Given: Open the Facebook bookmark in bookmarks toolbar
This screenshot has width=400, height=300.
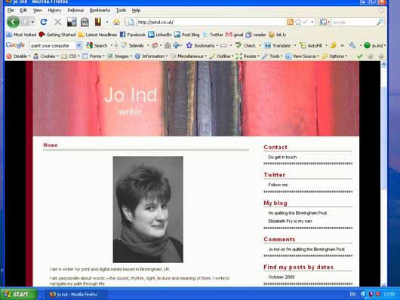Looking at the screenshot, I should pos(132,35).
